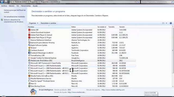The image size is (174, 97).
Task: Select the version 9.0.30729.6161 cell
Action: (x=124, y=73)
